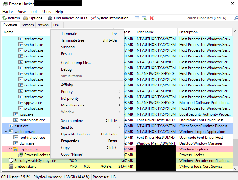Switch to the Services tab

coord(27,25)
